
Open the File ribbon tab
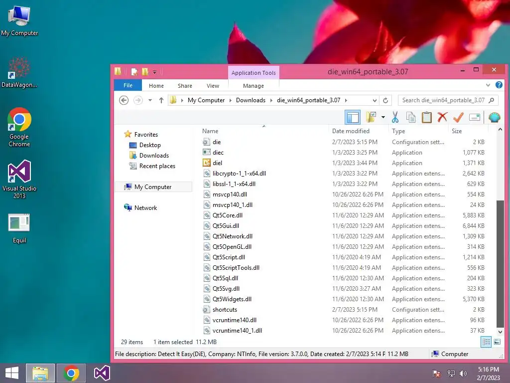128,85
